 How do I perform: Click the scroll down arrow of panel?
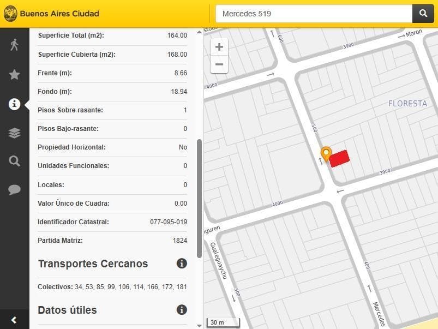pyautogui.click(x=199, y=325)
